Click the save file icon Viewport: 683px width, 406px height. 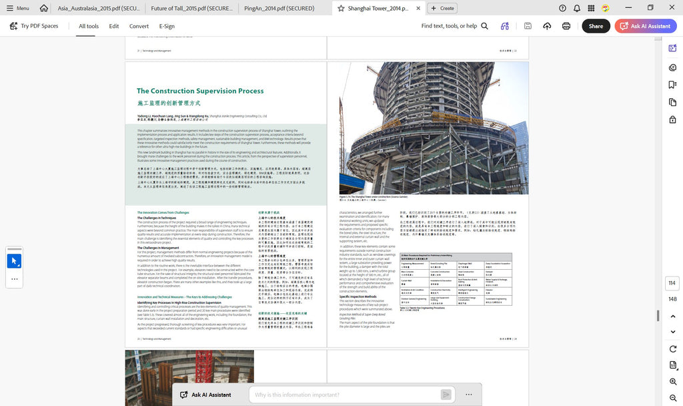click(528, 26)
